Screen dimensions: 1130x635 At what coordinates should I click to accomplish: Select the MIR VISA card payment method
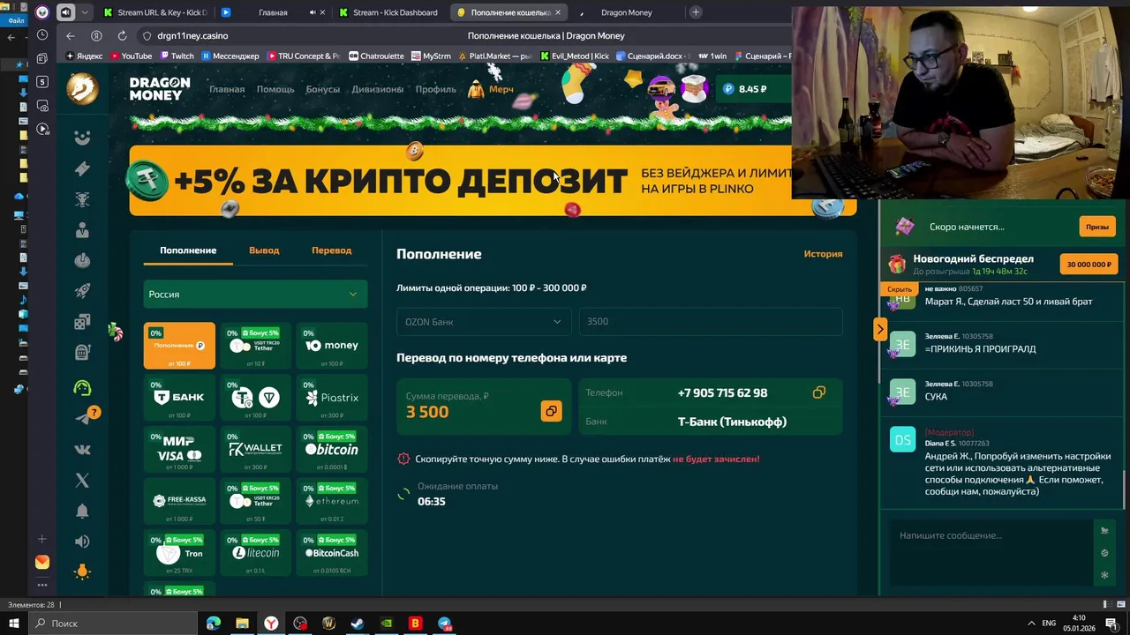click(179, 449)
